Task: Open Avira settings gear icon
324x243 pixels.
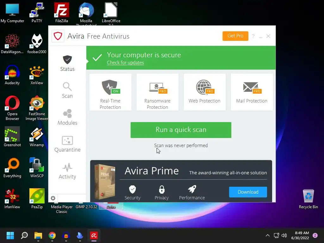Action: [53, 198]
